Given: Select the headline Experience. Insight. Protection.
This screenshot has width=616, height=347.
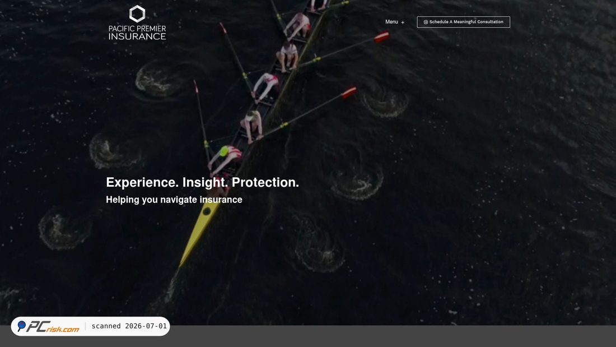Looking at the screenshot, I should pyautogui.click(x=202, y=182).
